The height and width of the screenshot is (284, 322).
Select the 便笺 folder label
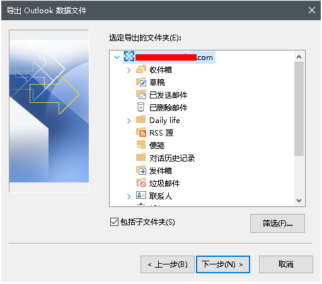(x=157, y=146)
